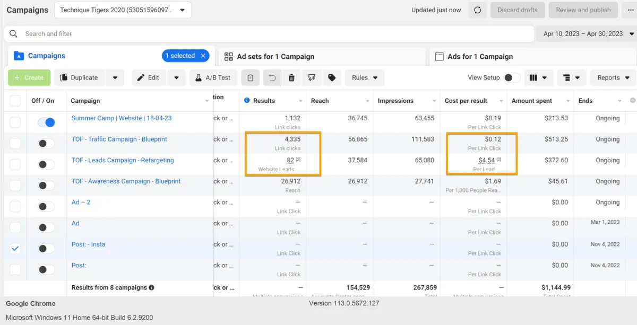Turn off the Summer Camp campaign toggle
The height and width of the screenshot is (325, 637).
(46, 122)
